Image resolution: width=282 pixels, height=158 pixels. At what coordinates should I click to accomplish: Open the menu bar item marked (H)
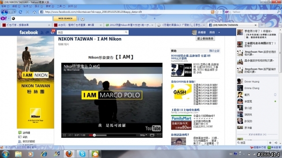coord(72,6)
